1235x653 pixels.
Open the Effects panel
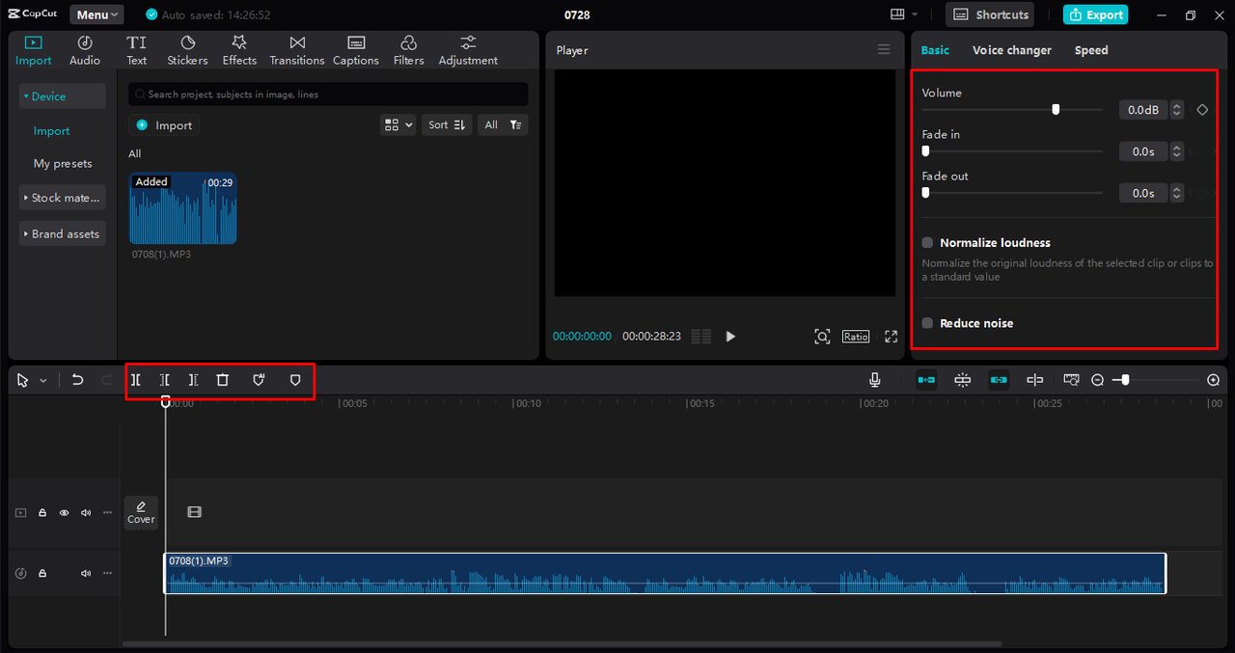239,50
